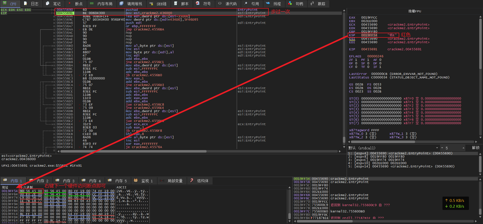
Task: Open the 默认 (stdcall) calling convention dropdown
Action: (394, 148)
